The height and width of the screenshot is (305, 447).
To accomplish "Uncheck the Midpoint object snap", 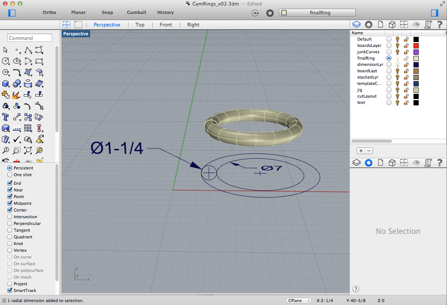I will (x=10, y=203).
